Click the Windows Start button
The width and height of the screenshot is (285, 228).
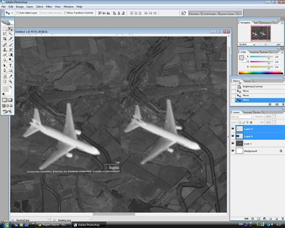click(x=6, y=224)
